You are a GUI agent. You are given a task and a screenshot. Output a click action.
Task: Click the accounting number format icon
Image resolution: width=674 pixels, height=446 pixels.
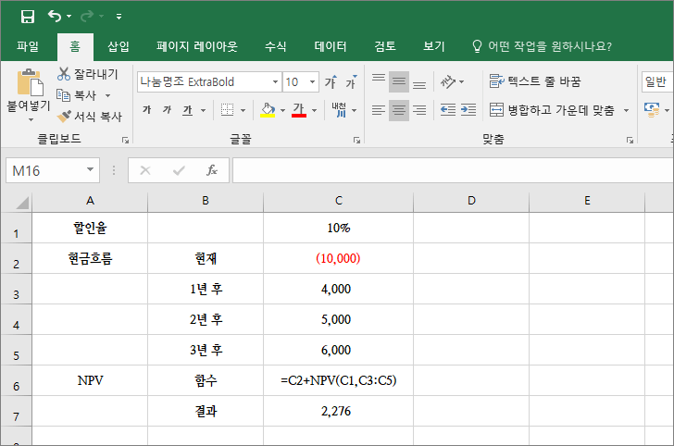click(652, 110)
